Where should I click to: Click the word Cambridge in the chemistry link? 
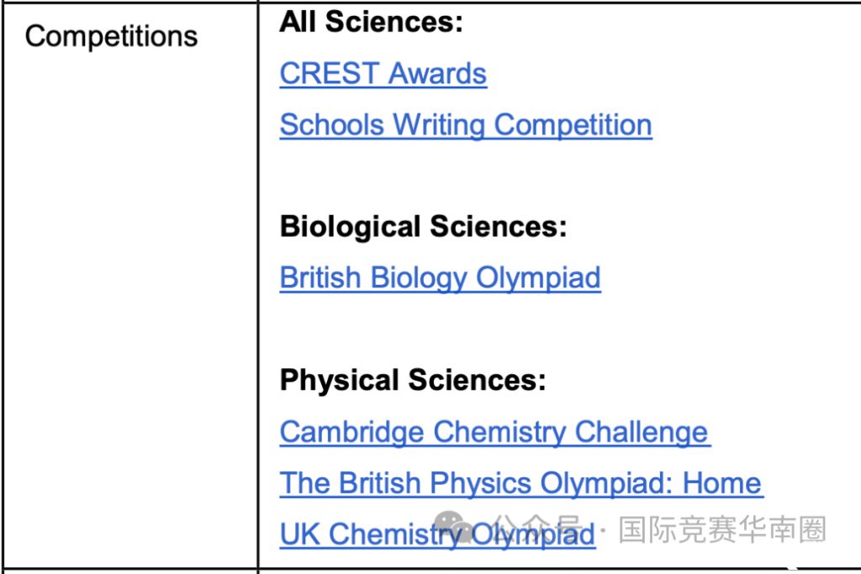pyautogui.click(x=352, y=432)
